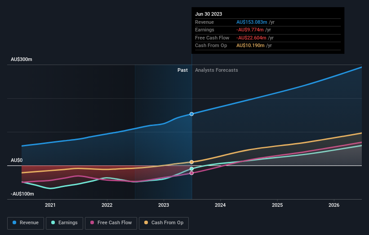Toggle the Earnings legend button
This screenshot has width=369, height=235.
point(64,223)
